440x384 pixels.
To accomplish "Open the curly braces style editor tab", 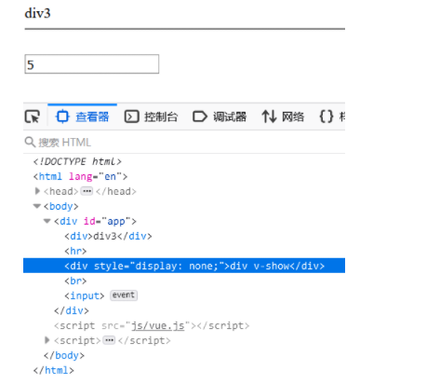I will pyautogui.click(x=332, y=117).
